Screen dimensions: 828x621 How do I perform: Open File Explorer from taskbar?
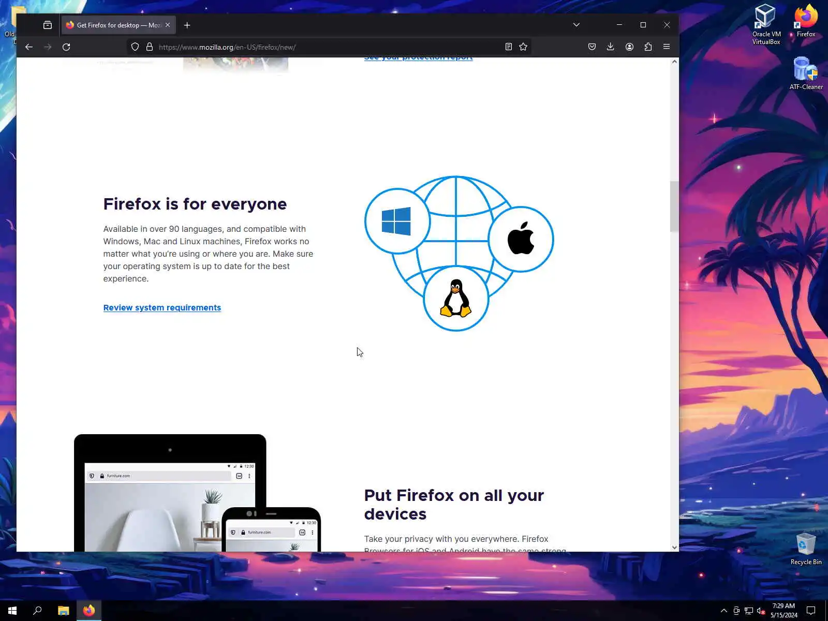[63, 611]
